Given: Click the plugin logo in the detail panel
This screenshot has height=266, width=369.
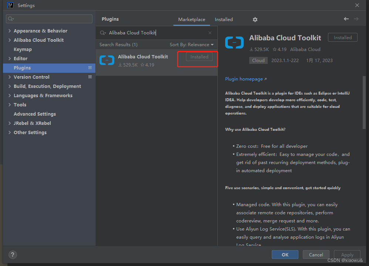Looking at the screenshot, I should 234,42.
